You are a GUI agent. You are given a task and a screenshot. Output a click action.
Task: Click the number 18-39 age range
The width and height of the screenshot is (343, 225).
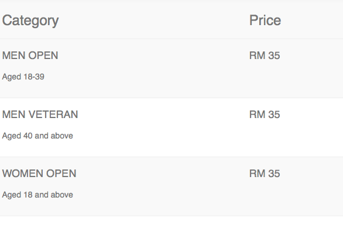34,77
